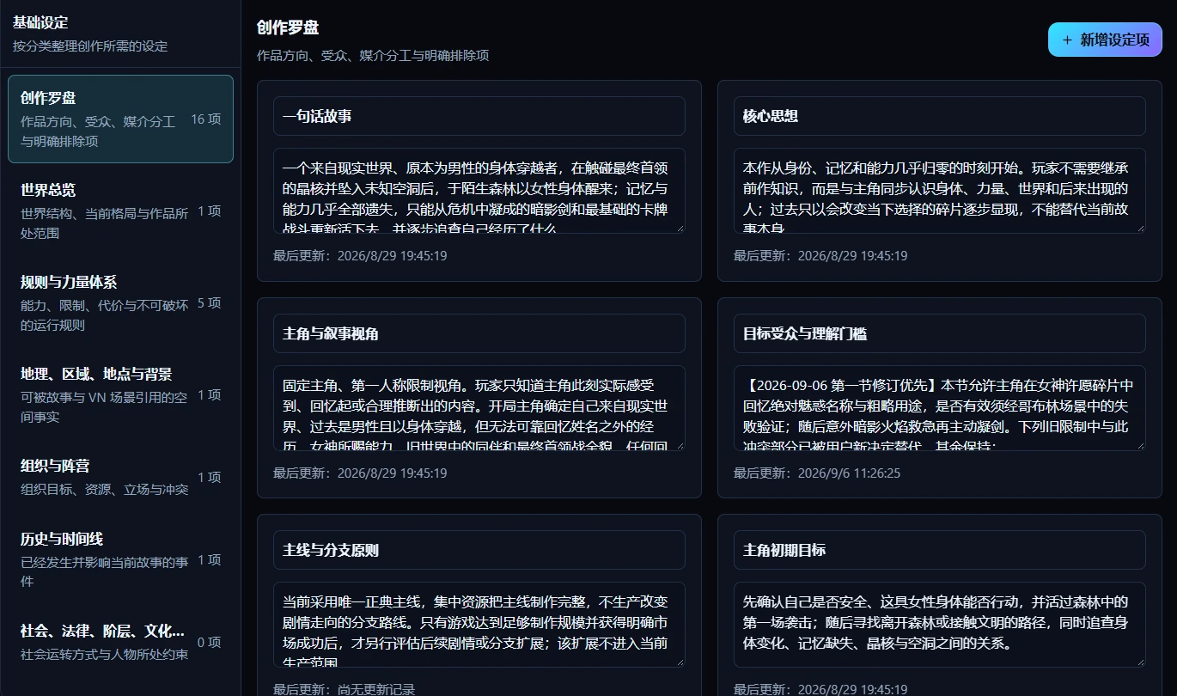Viewport: 1177px width, 696px height.
Task: Click into the 目标受众与理解门槛 description text area
Action: pyautogui.click(x=940, y=408)
